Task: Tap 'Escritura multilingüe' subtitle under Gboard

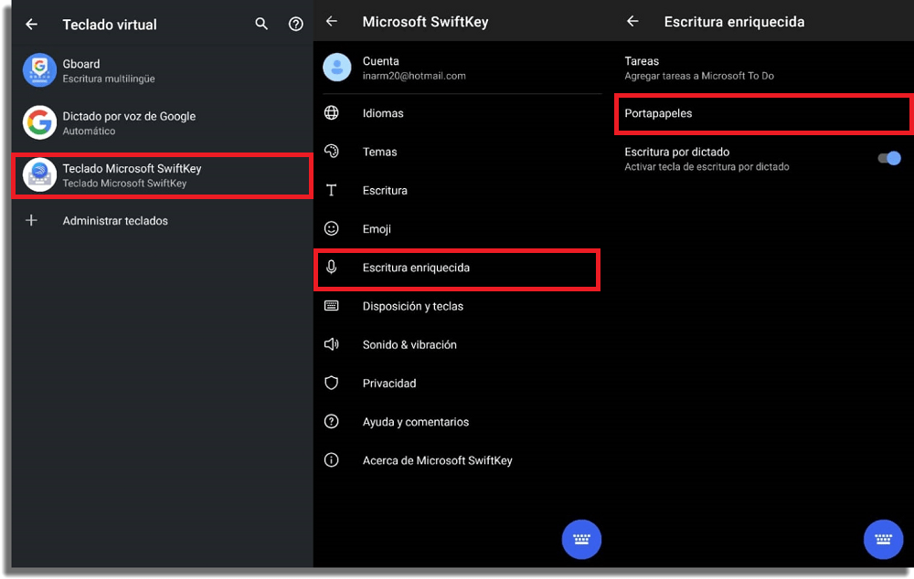Action: tap(109, 79)
